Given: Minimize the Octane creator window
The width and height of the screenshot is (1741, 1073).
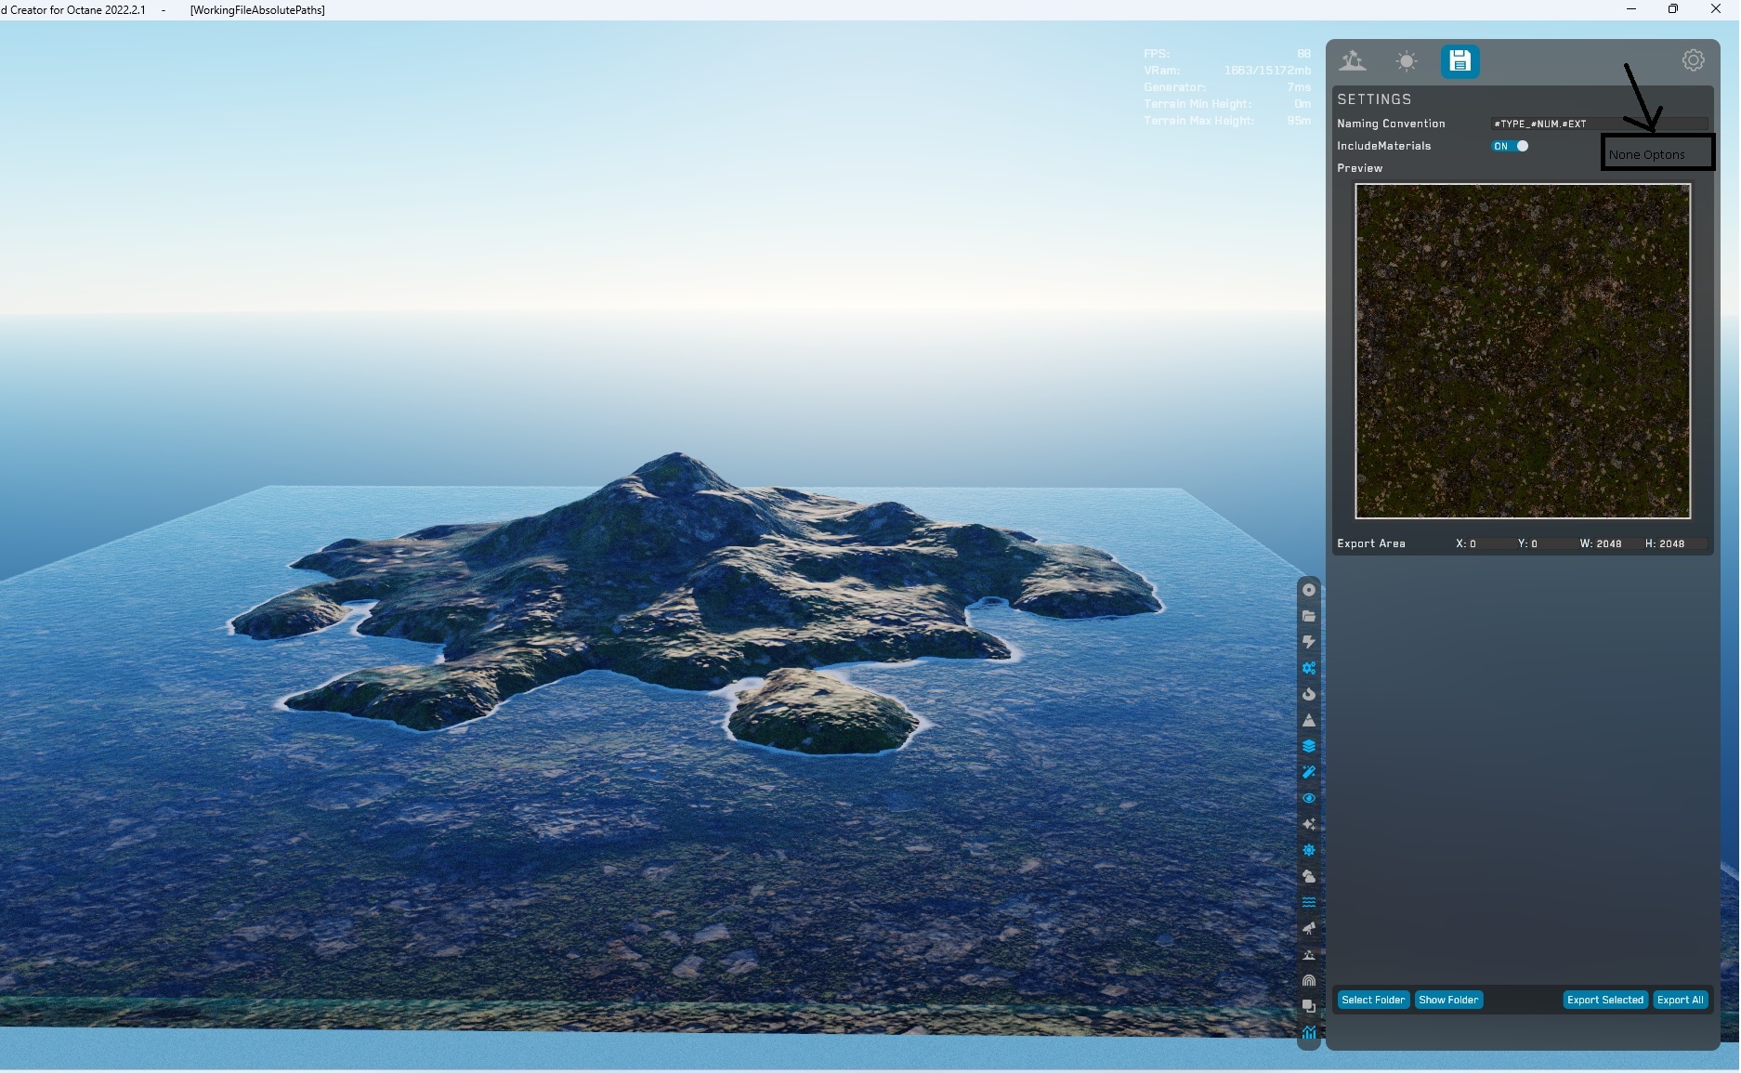Looking at the screenshot, I should pyautogui.click(x=1631, y=9).
